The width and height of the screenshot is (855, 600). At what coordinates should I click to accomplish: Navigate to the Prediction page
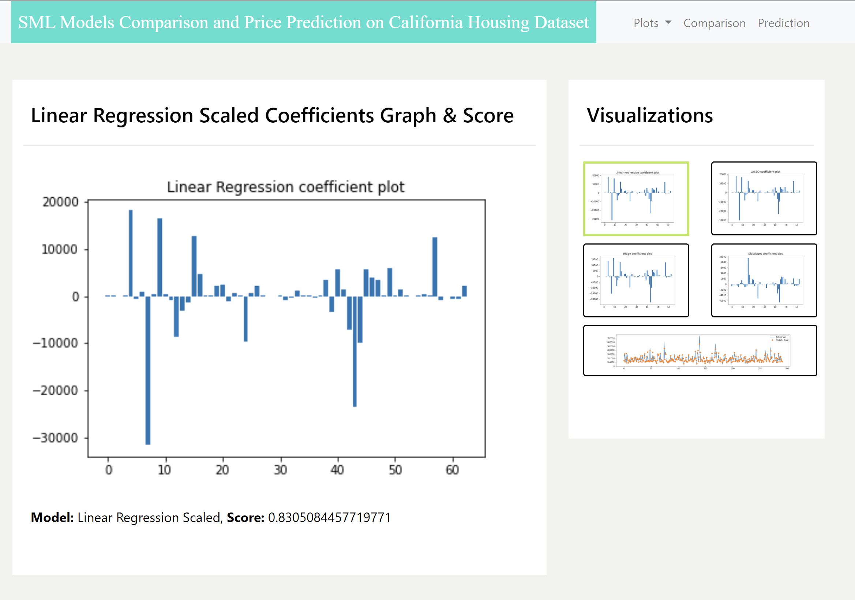(x=784, y=23)
